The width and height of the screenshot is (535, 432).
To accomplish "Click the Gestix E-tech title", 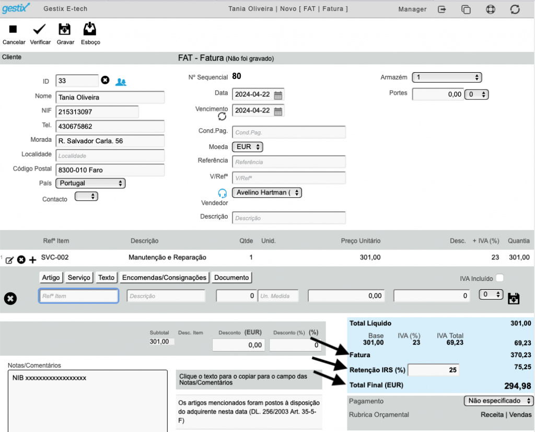I will pyautogui.click(x=65, y=9).
